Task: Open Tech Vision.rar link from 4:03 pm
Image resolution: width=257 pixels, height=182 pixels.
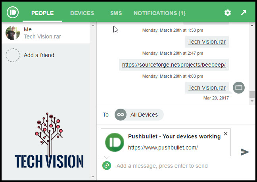Action: (207, 88)
